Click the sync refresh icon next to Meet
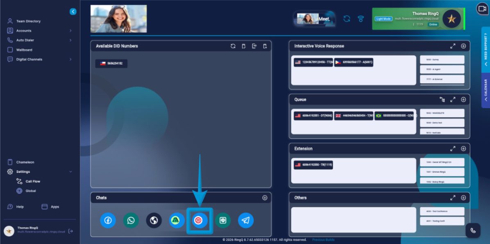 point(346,18)
